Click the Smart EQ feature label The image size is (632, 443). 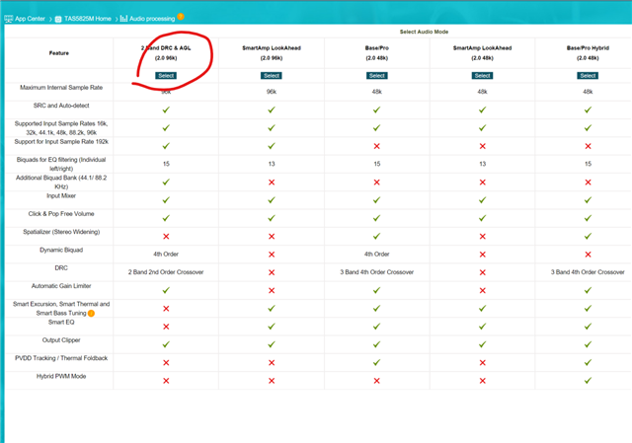(61, 323)
